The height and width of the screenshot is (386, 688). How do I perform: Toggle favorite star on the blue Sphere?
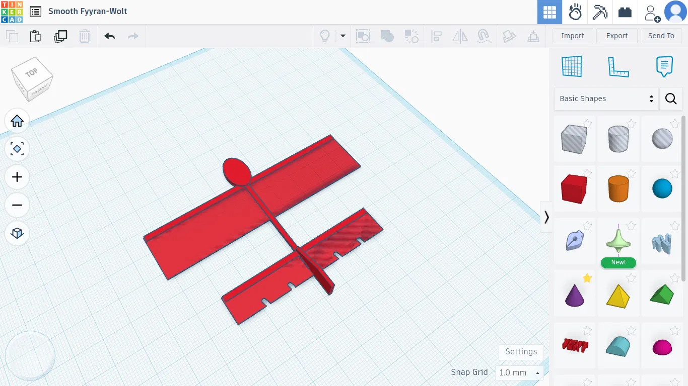tap(675, 174)
